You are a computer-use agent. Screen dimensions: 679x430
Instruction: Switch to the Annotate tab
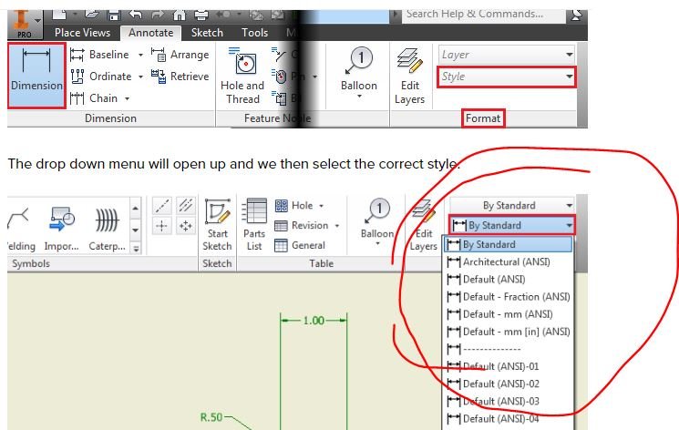pos(150,33)
